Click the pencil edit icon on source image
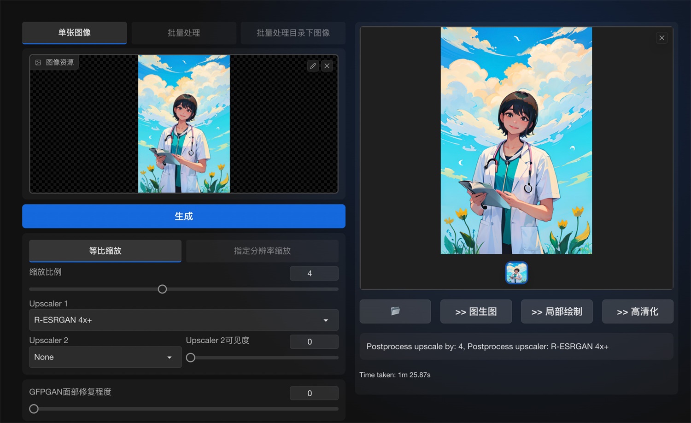 click(313, 66)
